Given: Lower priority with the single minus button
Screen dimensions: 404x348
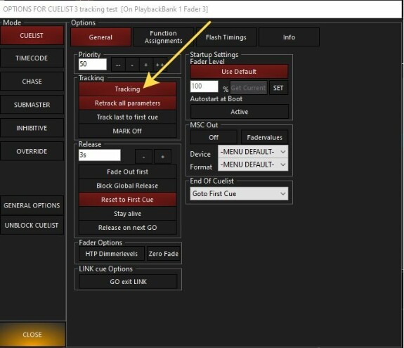Looking at the screenshot, I should click(132, 65).
